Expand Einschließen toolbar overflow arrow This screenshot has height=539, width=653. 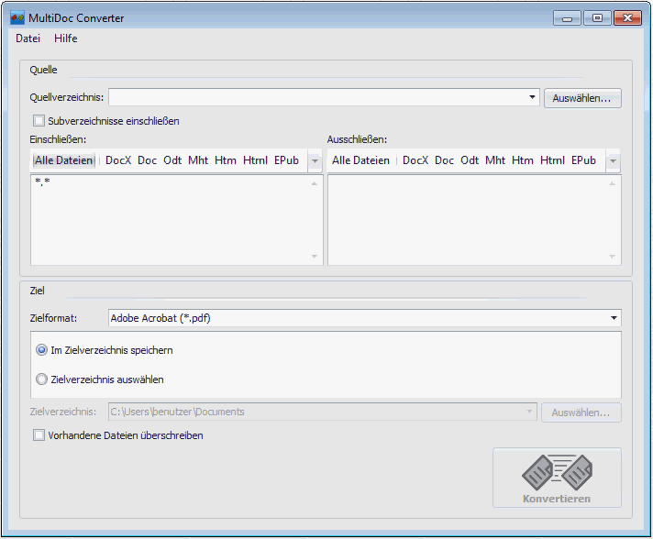[x=315, y=161]
